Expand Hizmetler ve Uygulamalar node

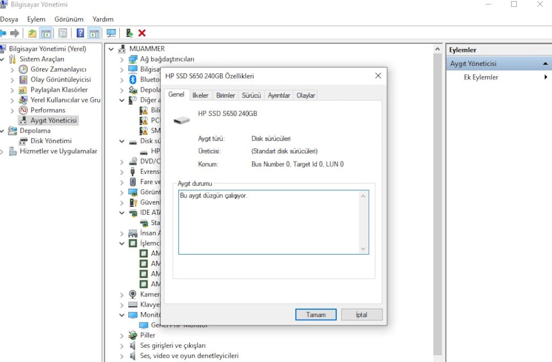[3, 152]
